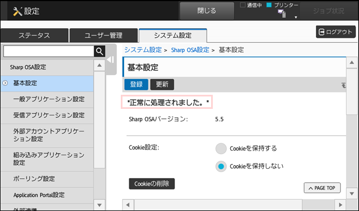Click the 正常に処理されました message

coord(167,102)
